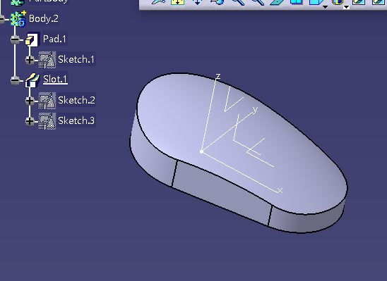Click the Sketch.2 label

click(76, 100)
